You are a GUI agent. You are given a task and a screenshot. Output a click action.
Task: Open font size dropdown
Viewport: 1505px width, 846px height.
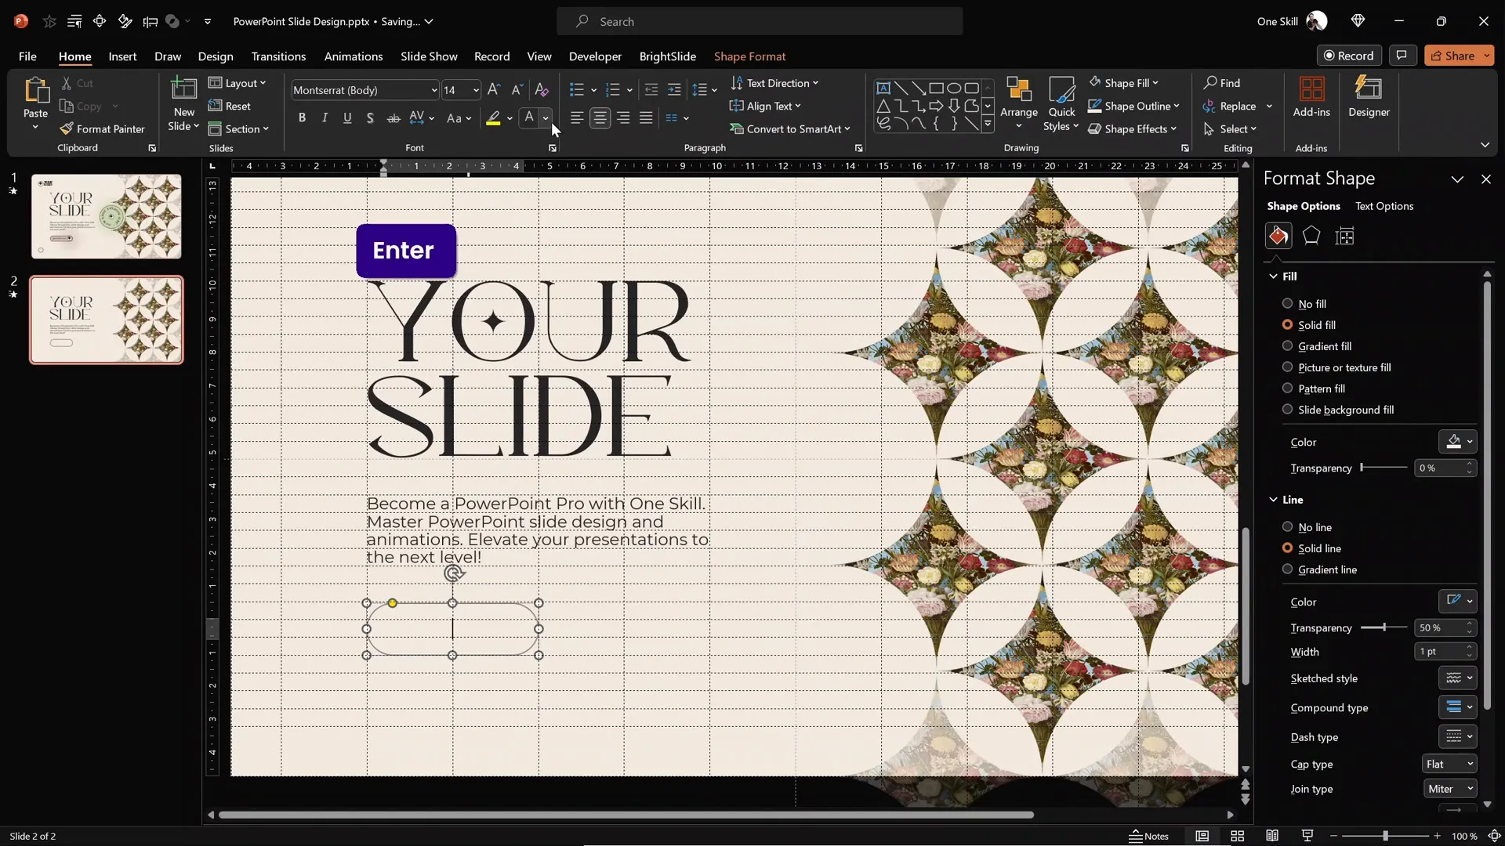pos(475,90)
